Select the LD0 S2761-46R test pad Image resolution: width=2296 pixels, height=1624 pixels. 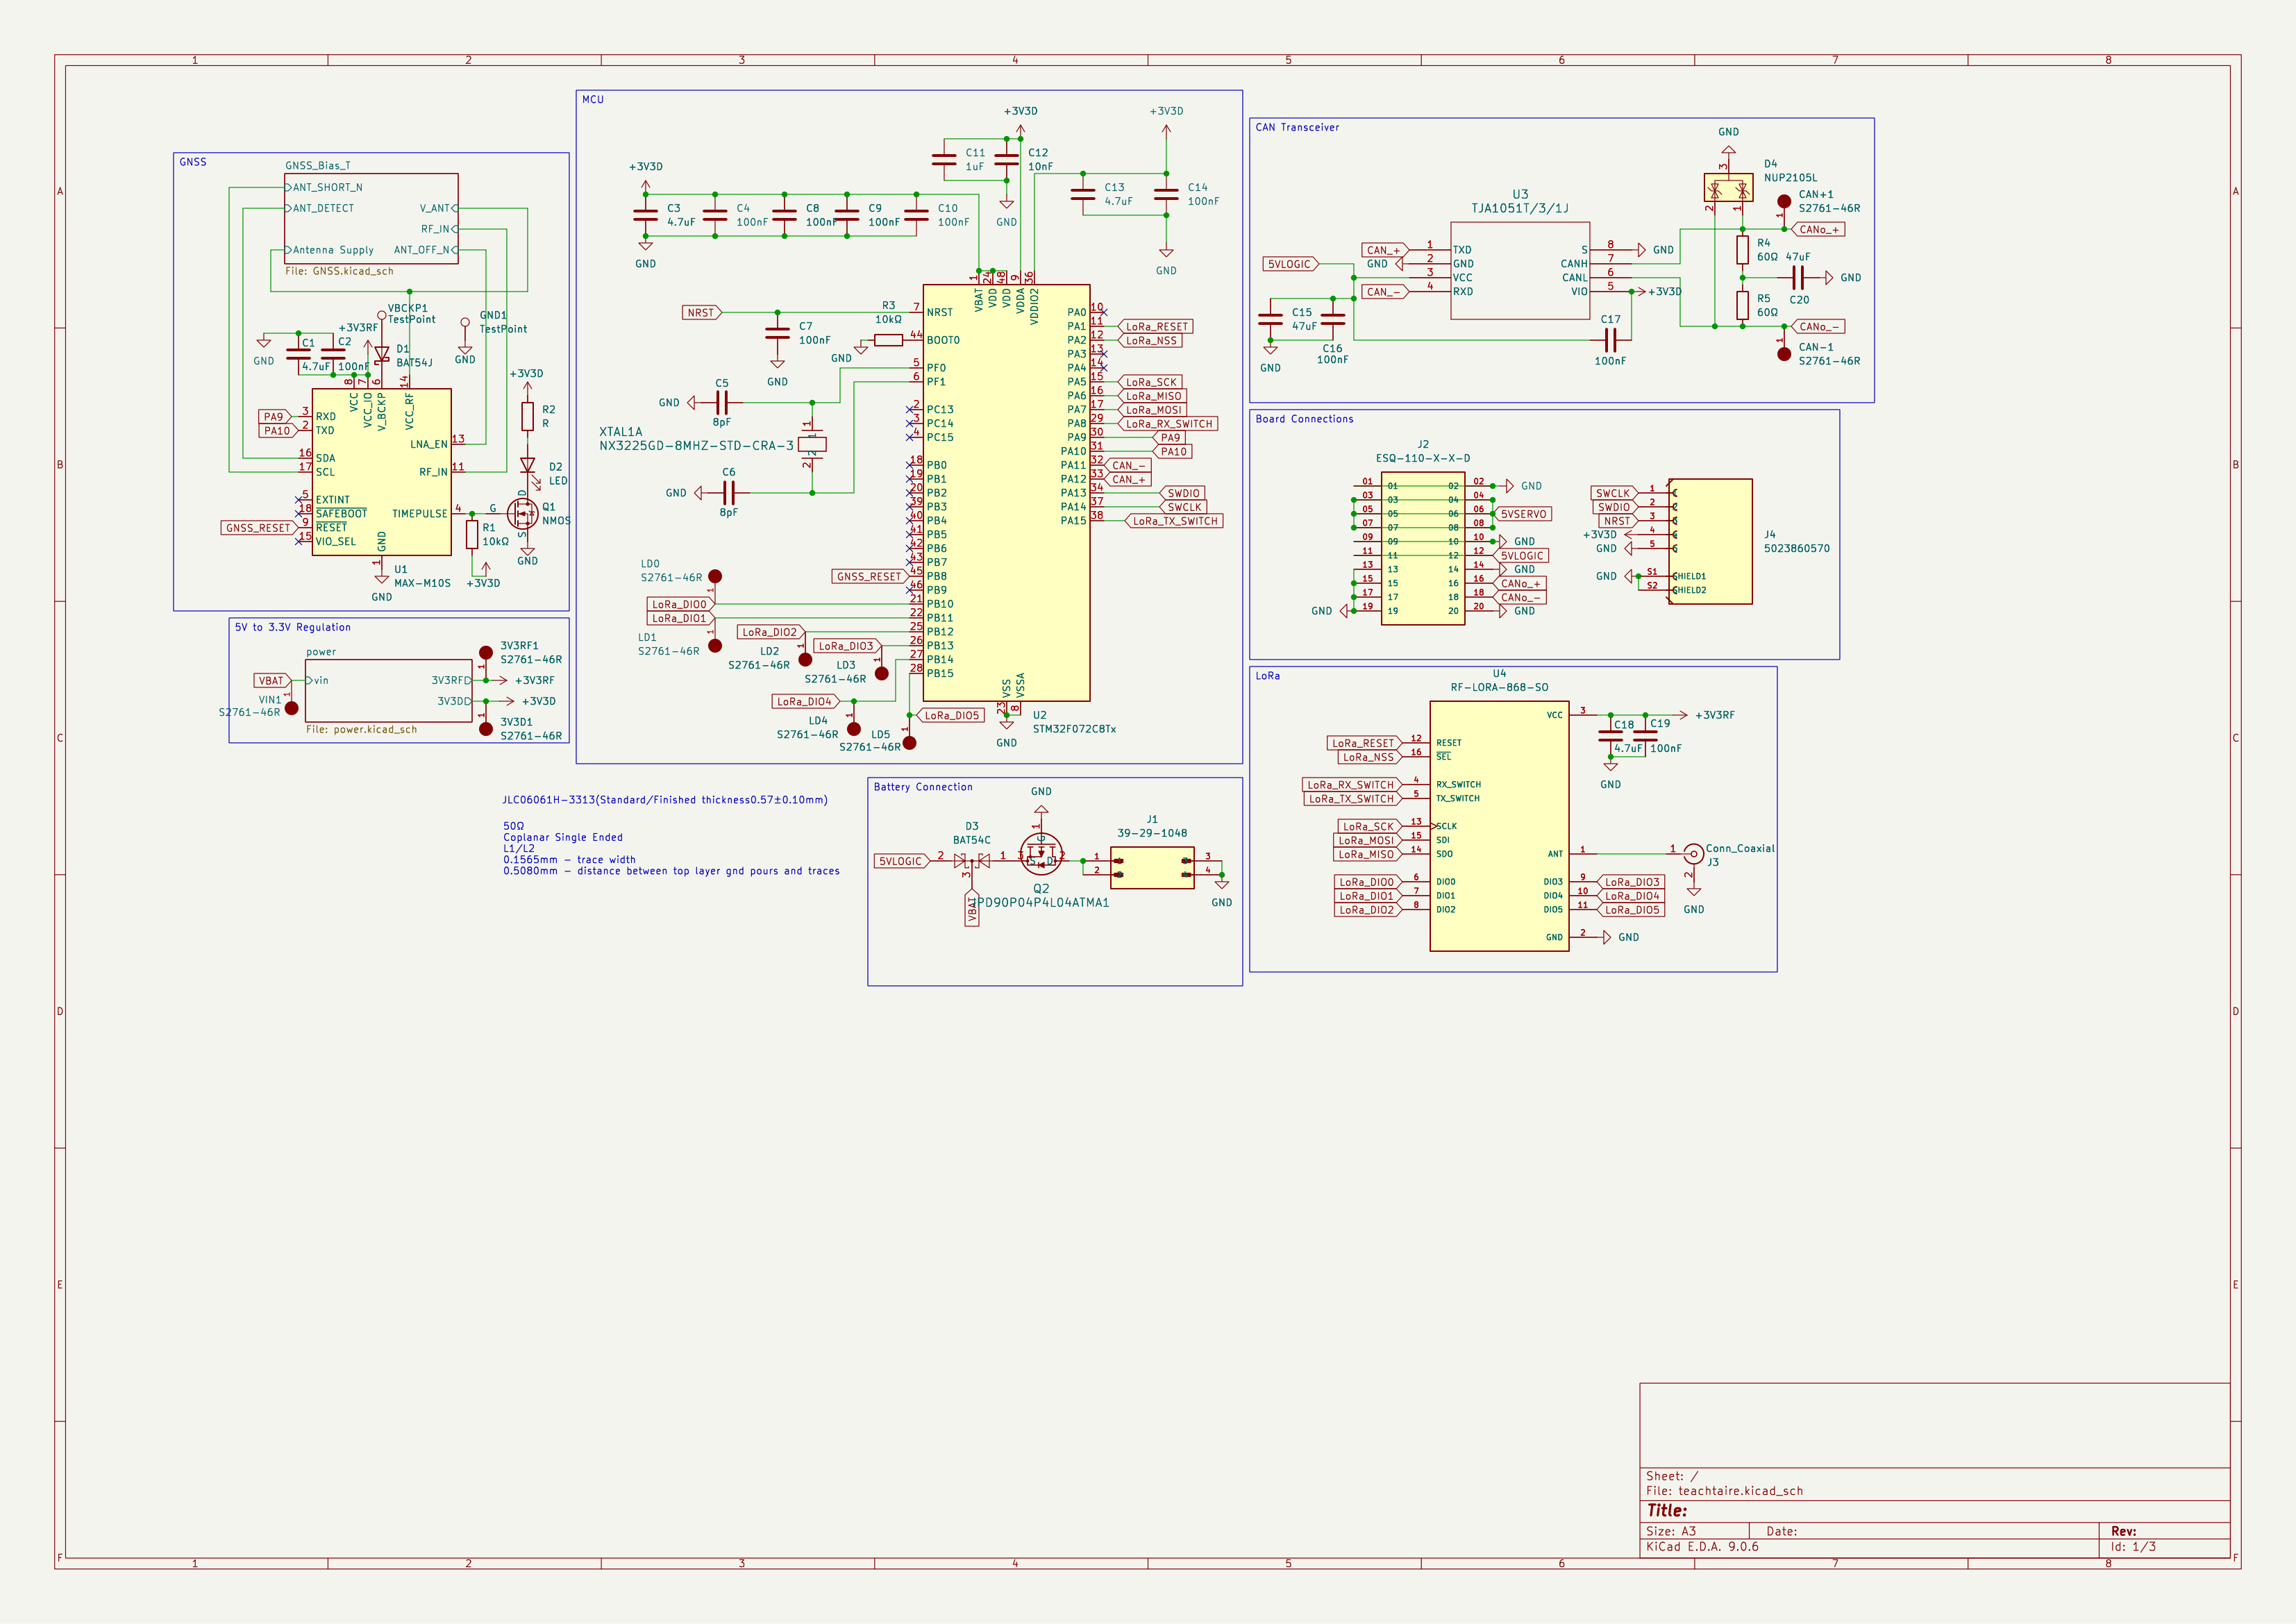[x=715, y=577]
